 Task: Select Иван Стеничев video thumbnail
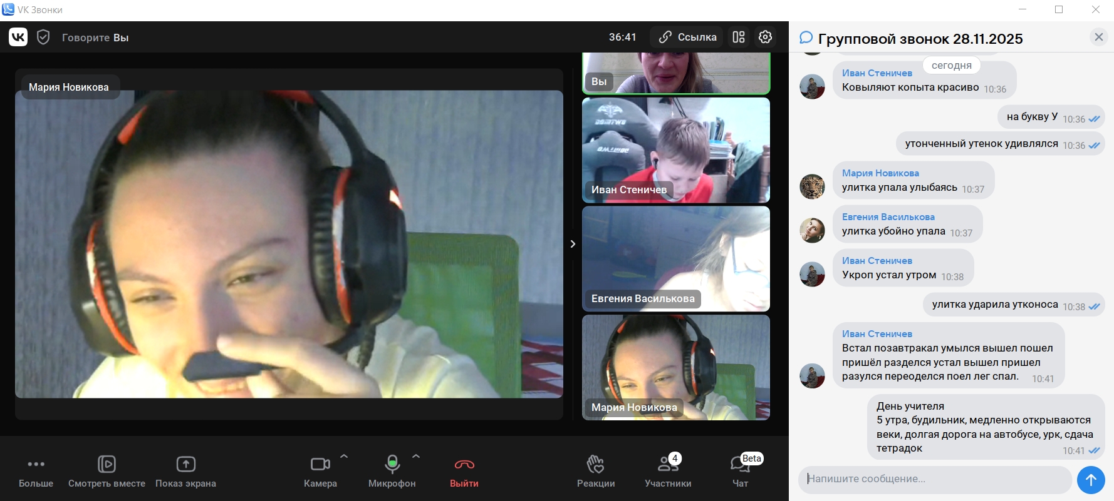tap(675, 150)
